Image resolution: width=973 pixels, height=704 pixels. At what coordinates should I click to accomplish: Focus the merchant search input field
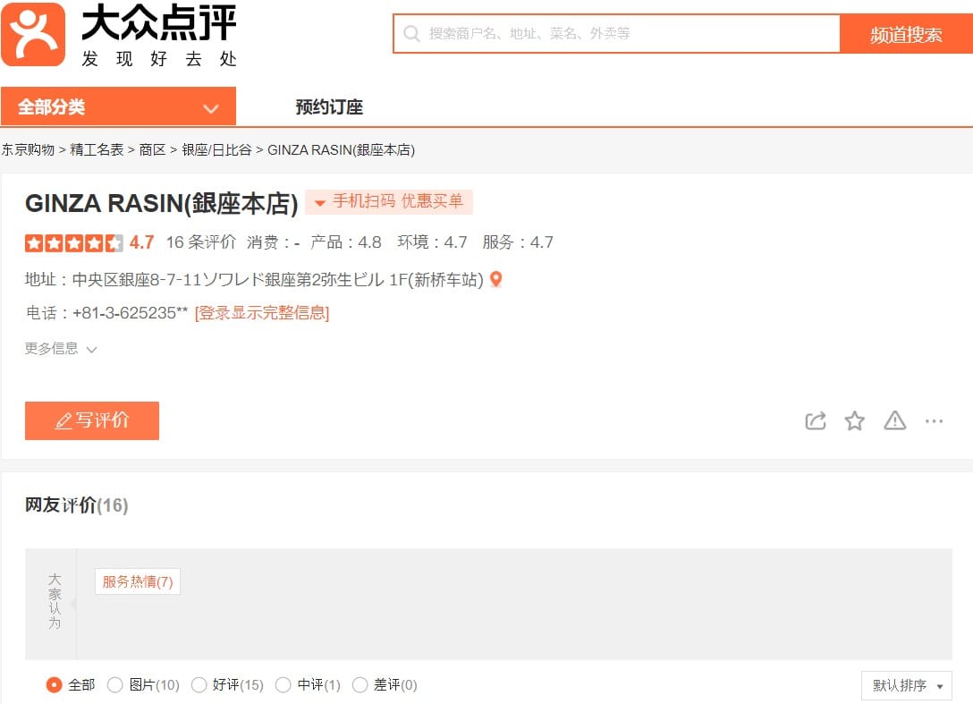pos(617,33)
